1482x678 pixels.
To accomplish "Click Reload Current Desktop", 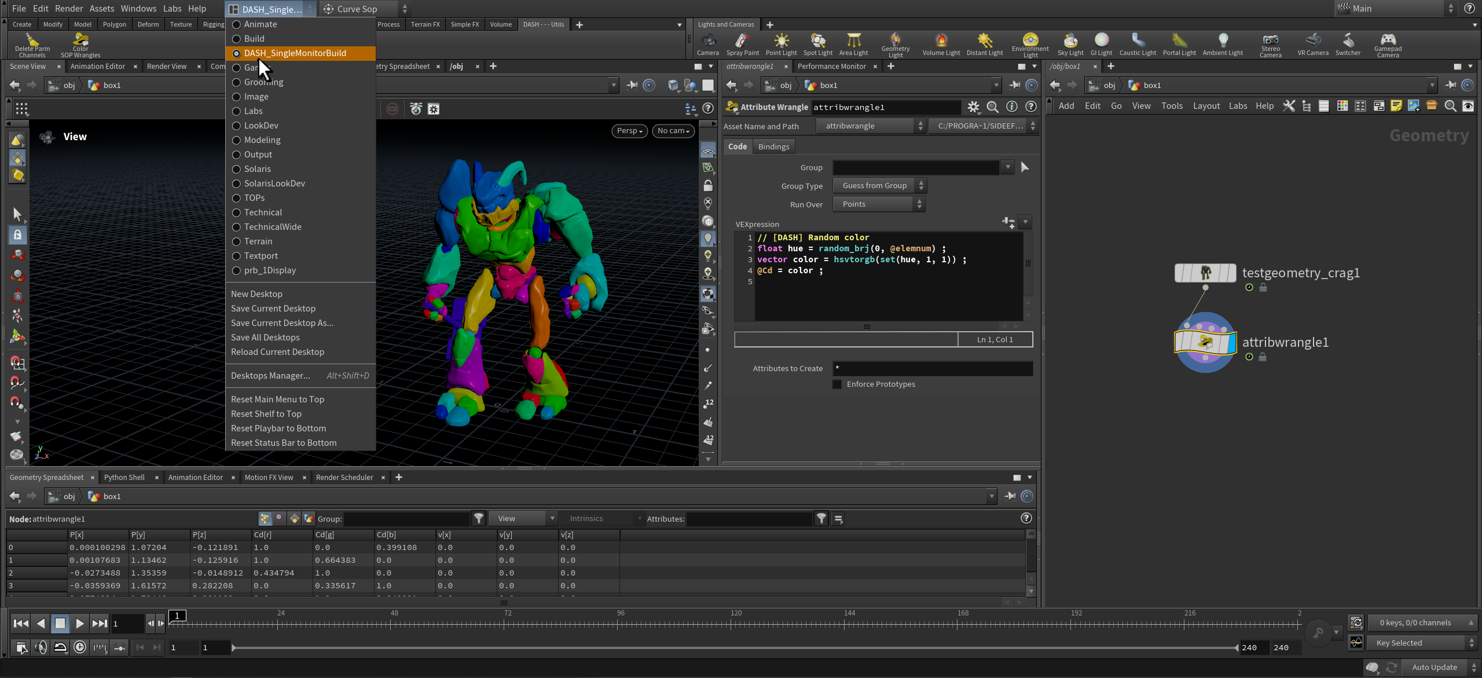I will [x=277, y=352].
